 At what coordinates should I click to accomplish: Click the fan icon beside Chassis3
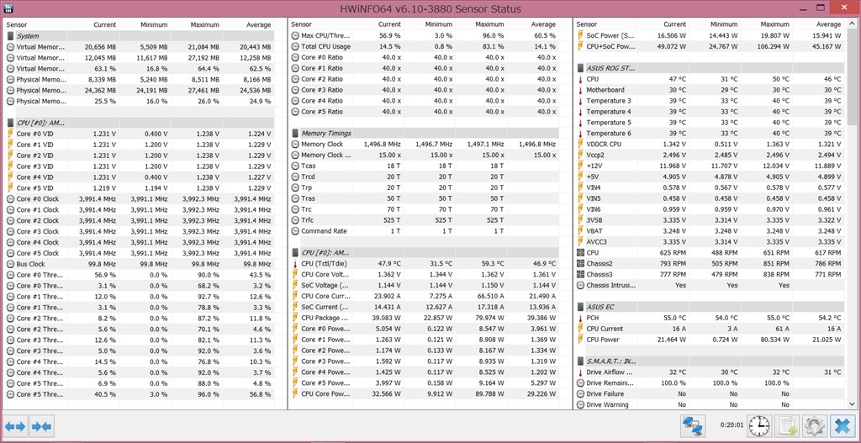pos(581,275)
